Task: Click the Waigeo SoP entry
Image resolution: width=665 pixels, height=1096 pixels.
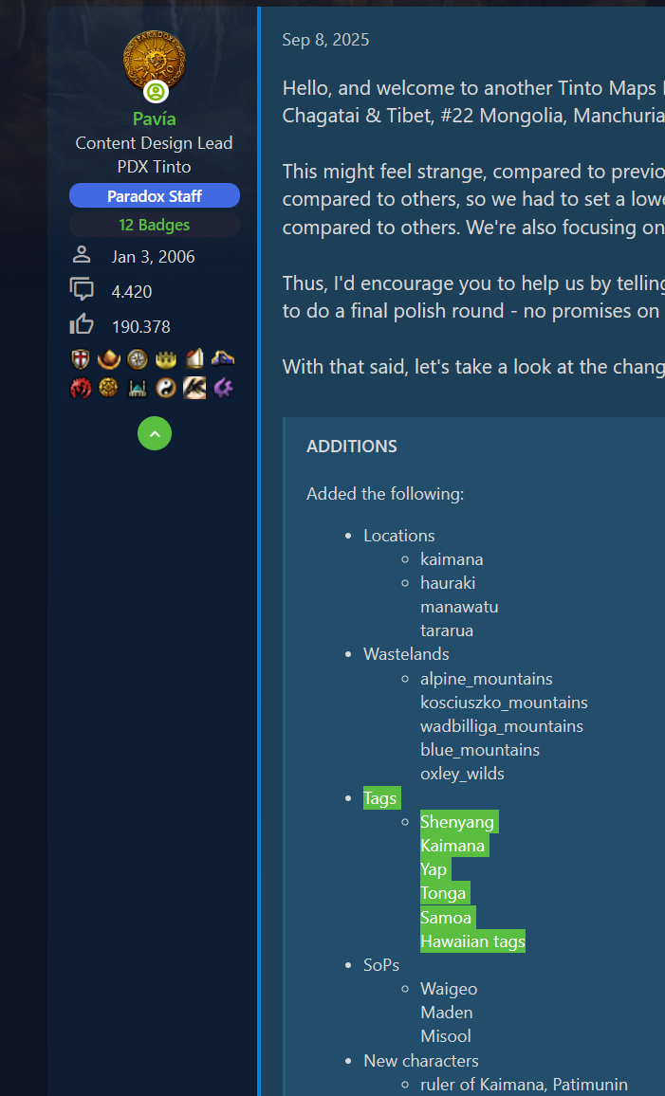Action: click(x=449, y=989)
